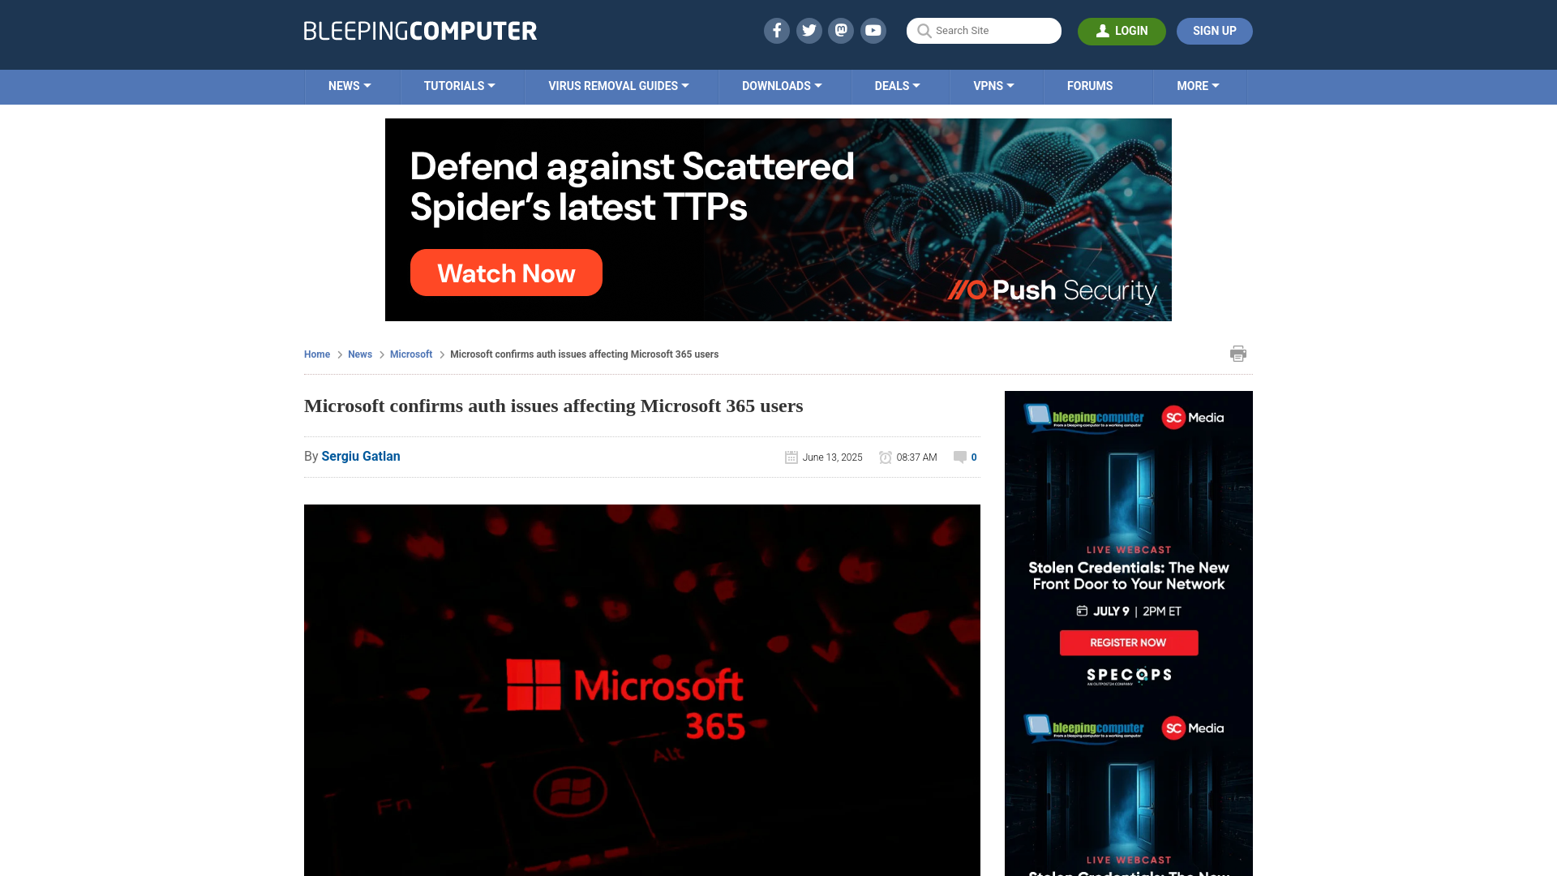The height and width of the screenshot is (876, 1557).
Task: Click the June 13, 2025 date text
Action: click(833, 457)
